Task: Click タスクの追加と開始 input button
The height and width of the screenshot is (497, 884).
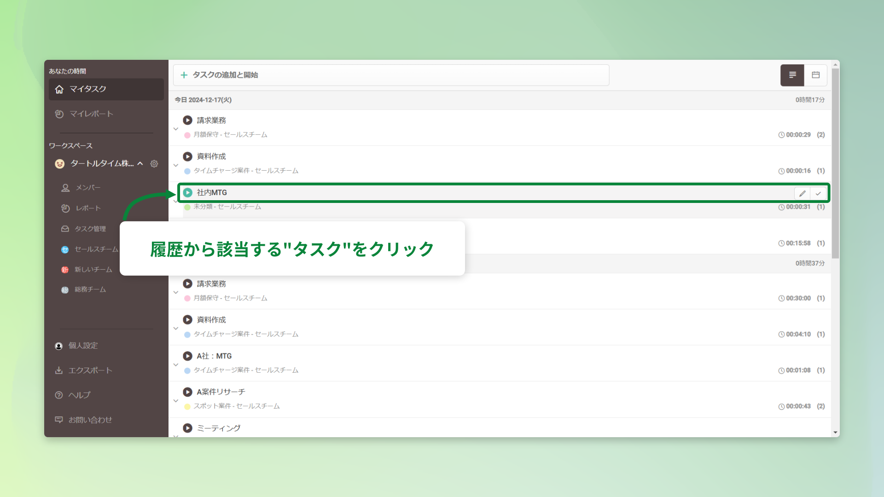Action: [x=391, y=75]
